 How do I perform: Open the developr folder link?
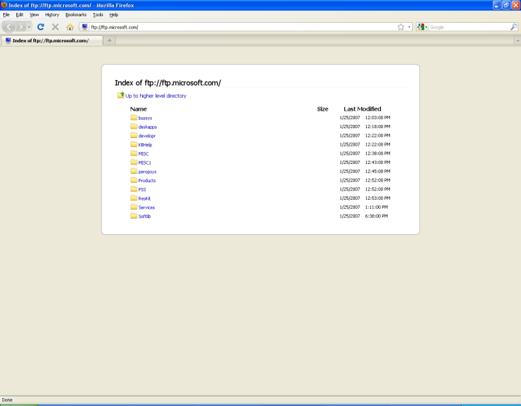click(147, 136)
